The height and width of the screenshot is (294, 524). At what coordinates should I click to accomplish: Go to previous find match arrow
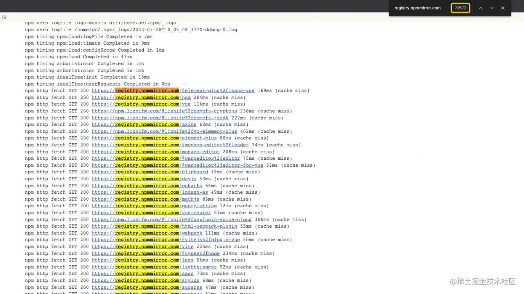481,8
